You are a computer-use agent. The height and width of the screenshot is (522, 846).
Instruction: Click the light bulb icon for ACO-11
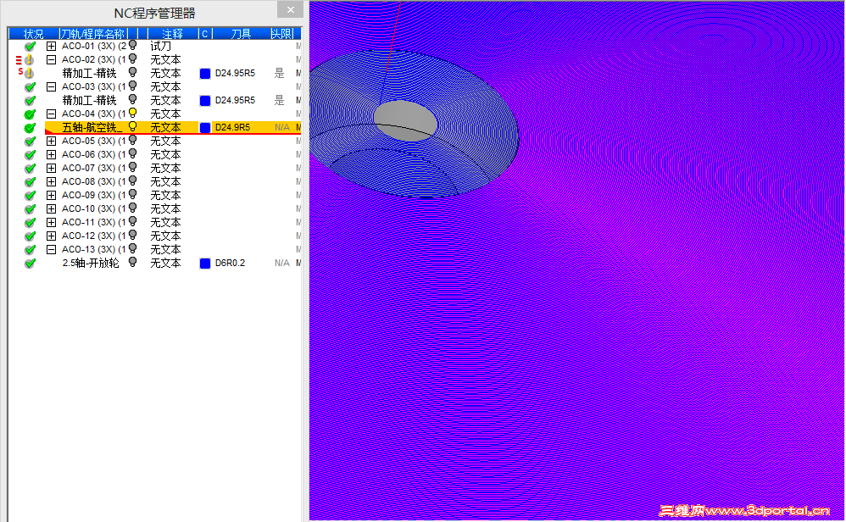133,222
